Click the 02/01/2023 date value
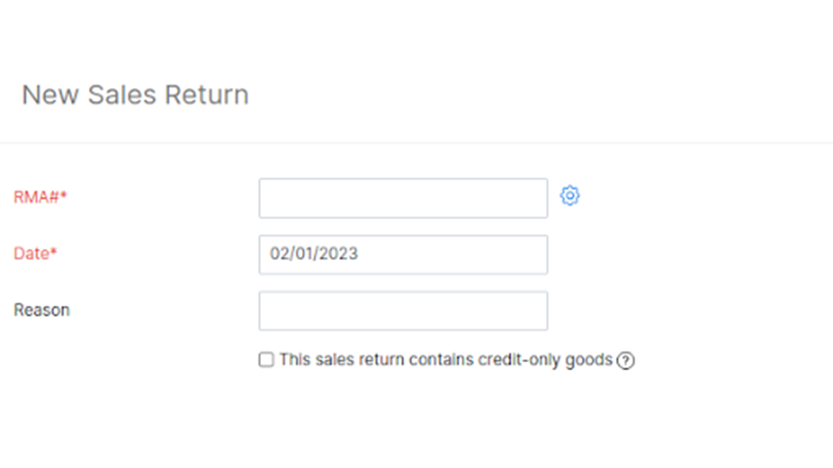The image size is (833, 468). coord(314,253)
